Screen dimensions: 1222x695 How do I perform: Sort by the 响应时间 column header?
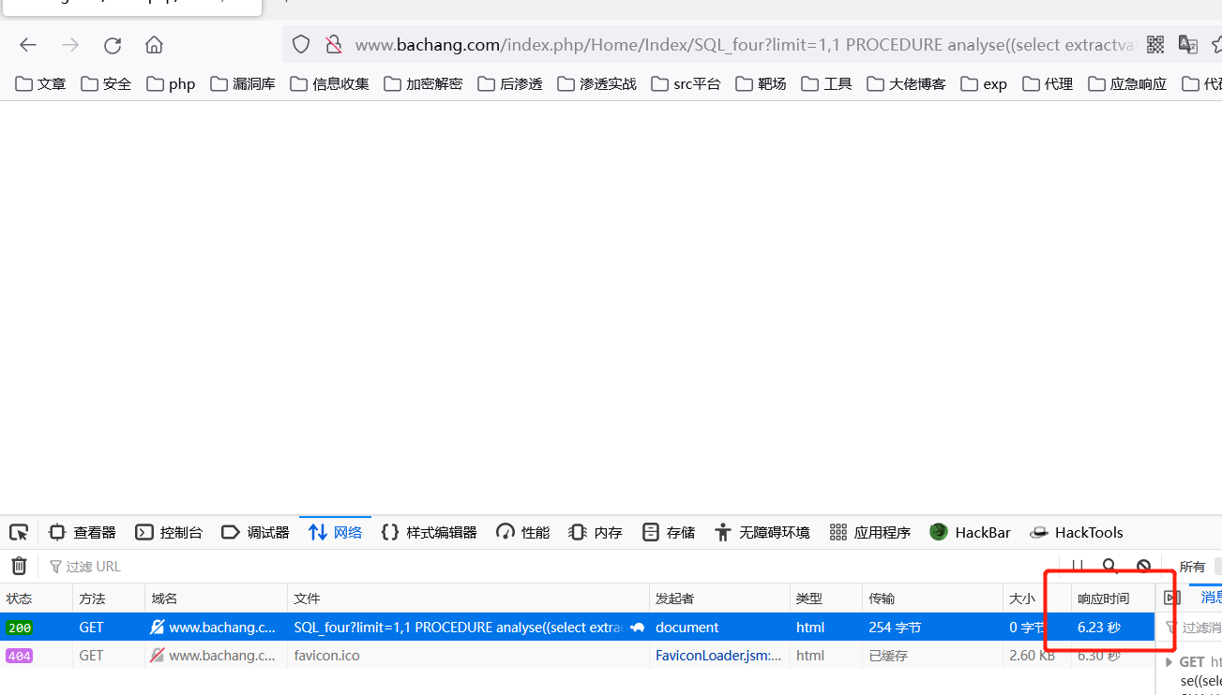pyautogui.click(x=1113, y=599)
